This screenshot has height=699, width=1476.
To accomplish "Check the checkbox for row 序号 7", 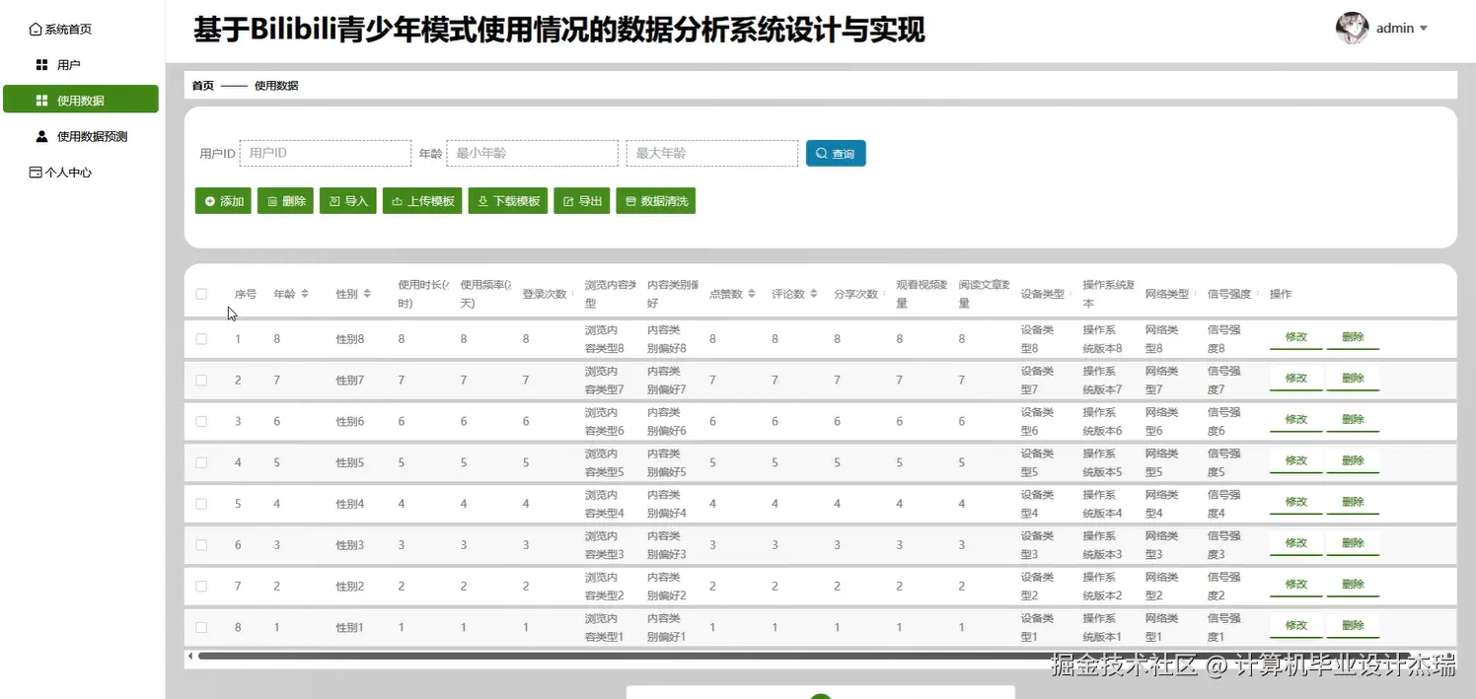I will pos(201,587).
